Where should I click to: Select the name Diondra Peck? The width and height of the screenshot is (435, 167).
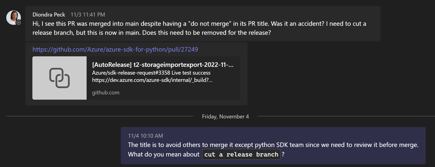(49, 15)
